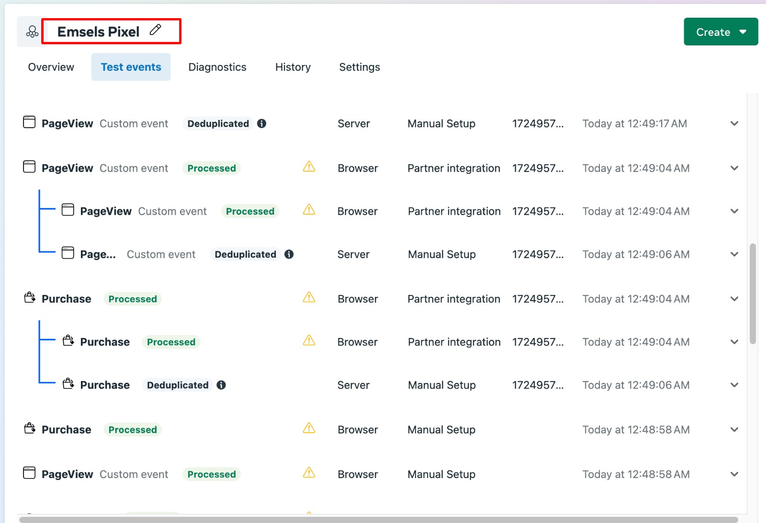Click Processed badge on Purchase Manual Setup 12:48:58
The height and width of the screenshot is (523, 766).
(x=133, y=430)
